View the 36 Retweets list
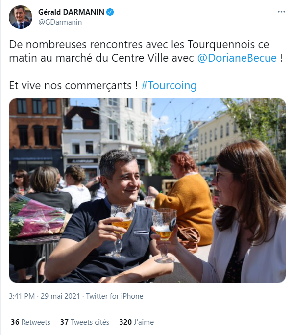 30,322
